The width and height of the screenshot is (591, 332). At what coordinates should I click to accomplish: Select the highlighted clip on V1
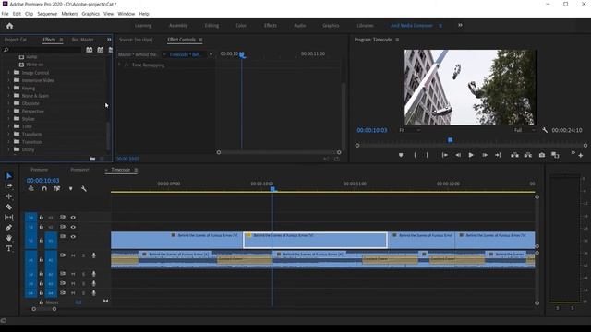[315, 240]
